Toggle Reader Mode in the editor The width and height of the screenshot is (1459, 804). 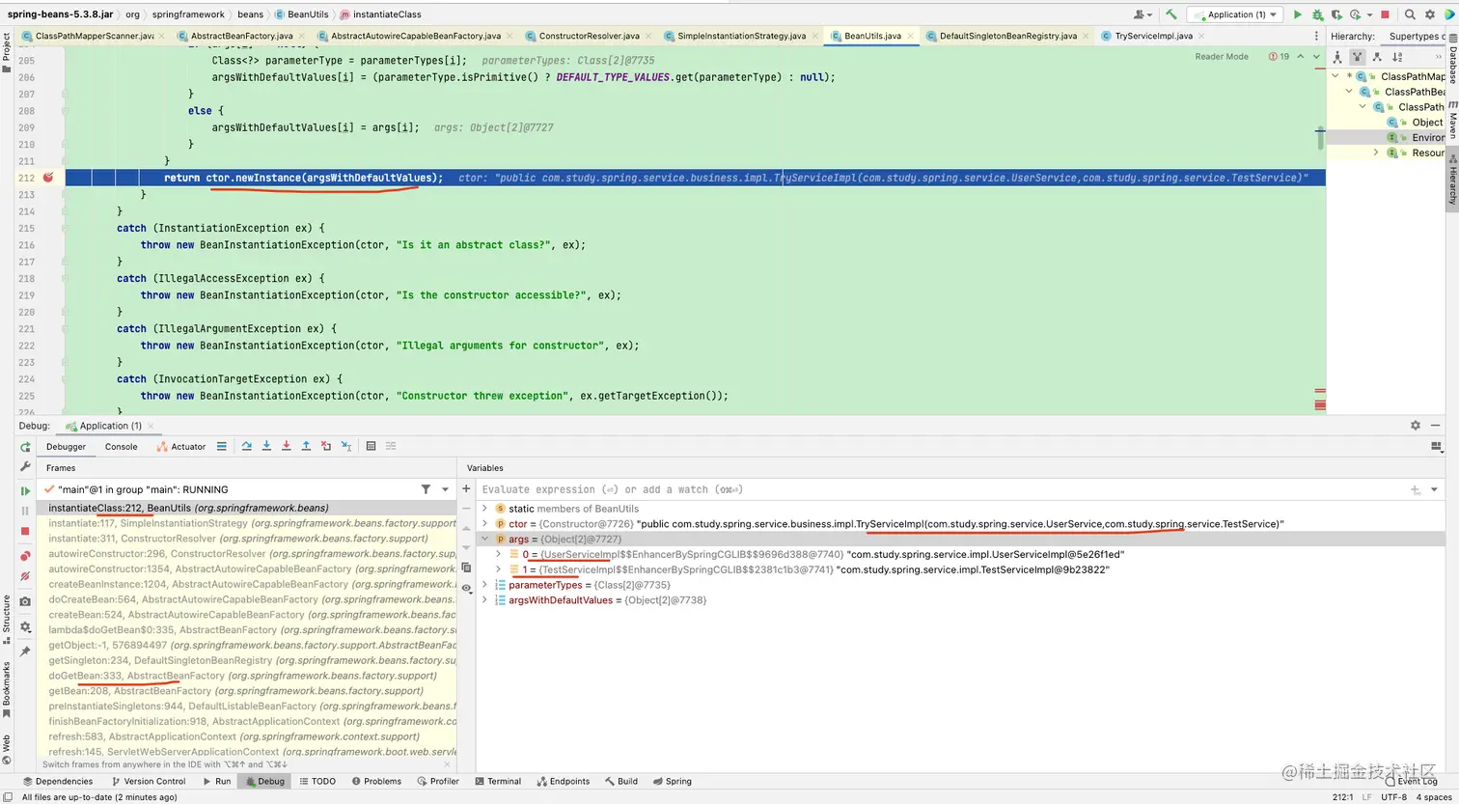[1222, 57]
